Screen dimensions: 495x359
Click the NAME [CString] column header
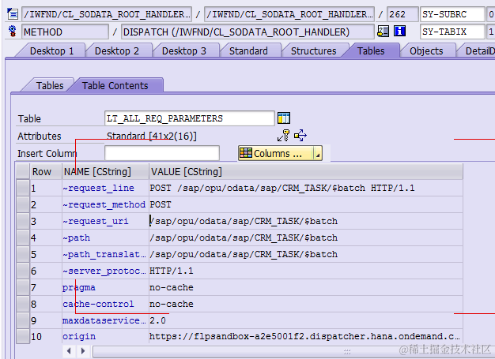(x=105, y=171)
